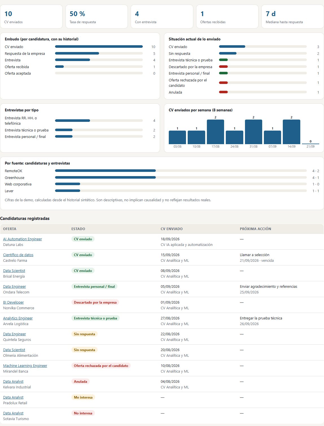This screenshot has width=324, height=426.
Task: Click the '21/09/2026 · vencida' due date
Action: 257,261
